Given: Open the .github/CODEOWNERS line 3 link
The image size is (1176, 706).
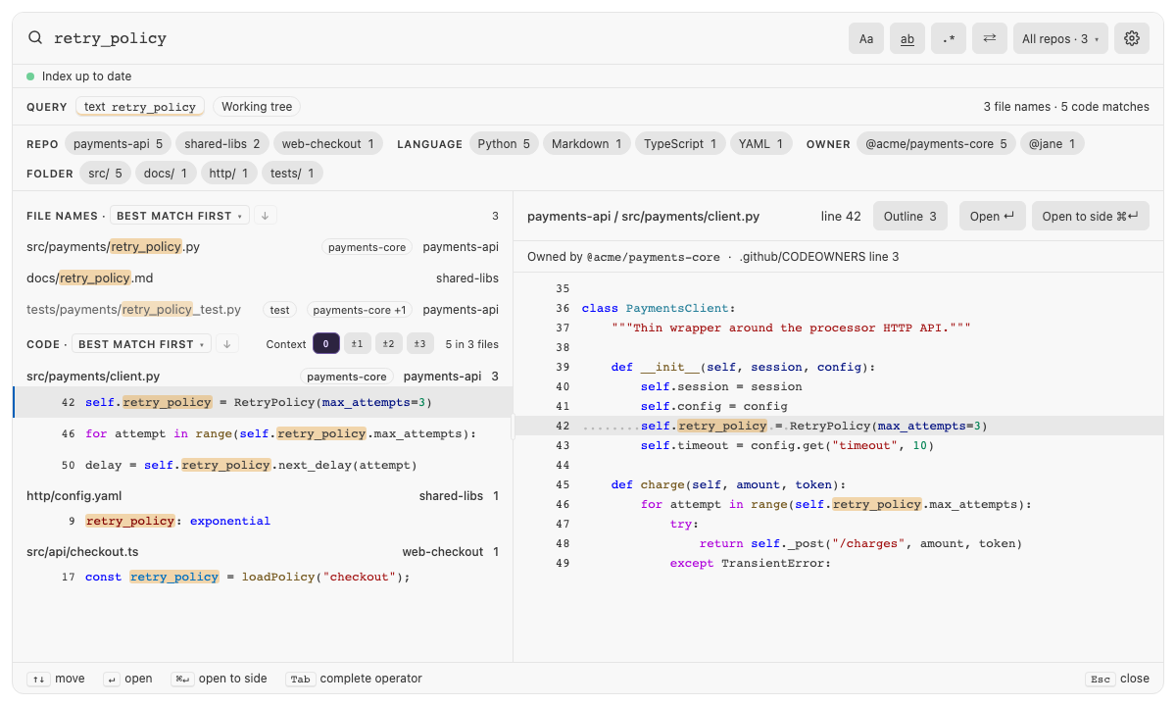Looking at the screenshot, I should coord(818,257).
